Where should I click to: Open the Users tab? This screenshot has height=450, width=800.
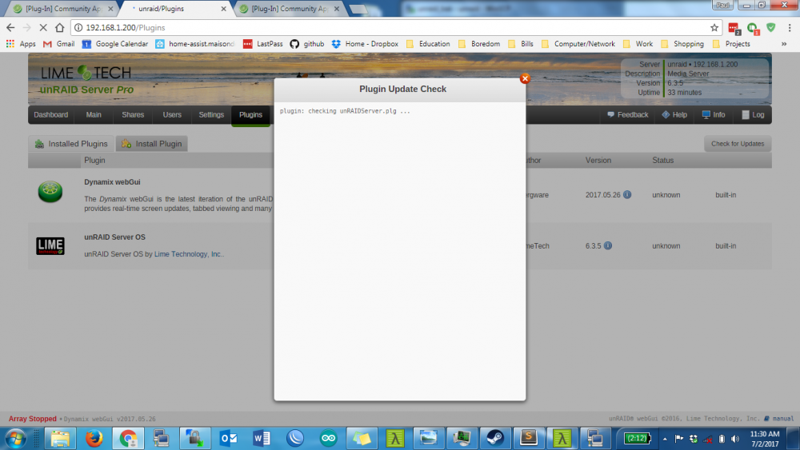pyautogui.click(x=172, y=114)
